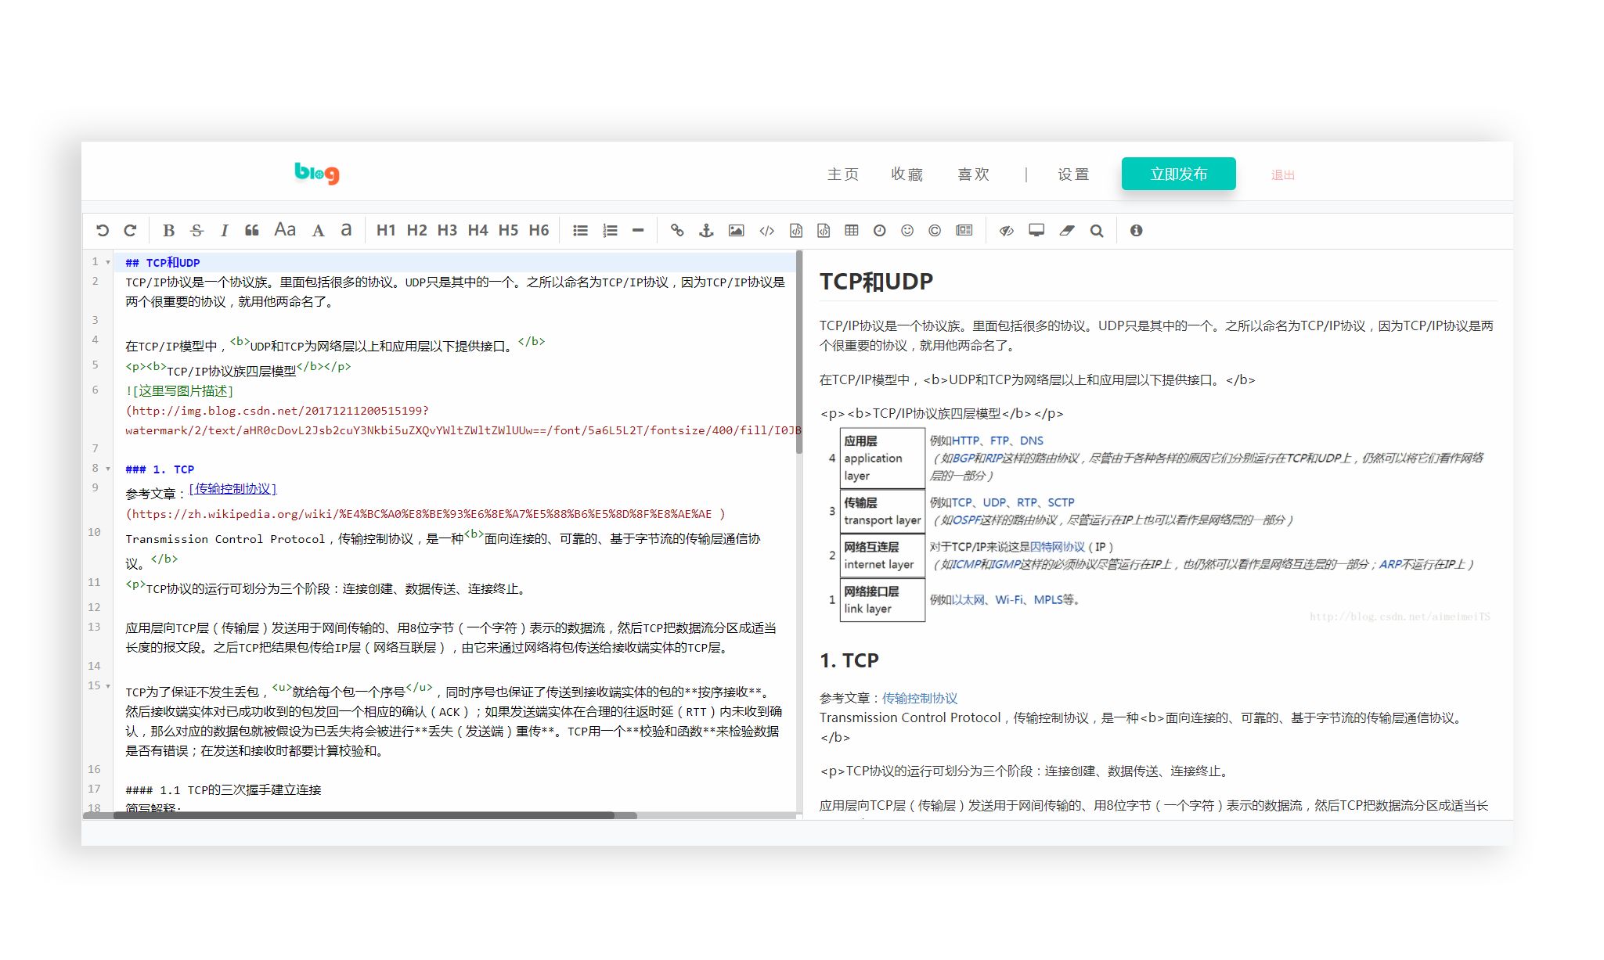Image resolution: width=1604 pixels, height=960 pixels.
Task: Apply bold formatting to text
Action: [168, 230]
